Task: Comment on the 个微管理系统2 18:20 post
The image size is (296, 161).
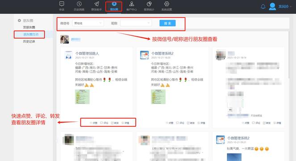Action: pos(180,123)
